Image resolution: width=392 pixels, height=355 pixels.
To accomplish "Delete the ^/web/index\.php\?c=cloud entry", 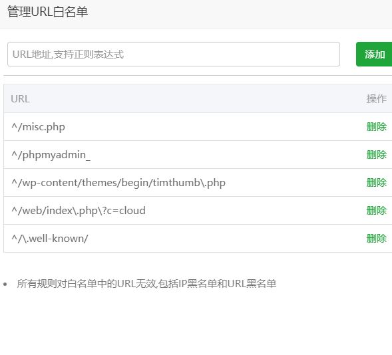I will click(x=377, y=211).
